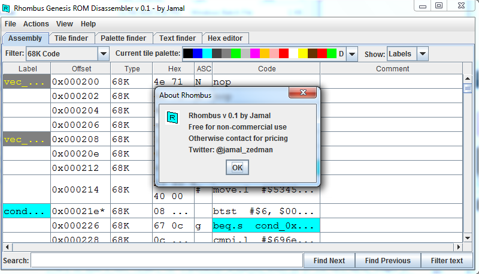Click the Find Next button
The height and width of the screenshot is (274, 479).
329,261
